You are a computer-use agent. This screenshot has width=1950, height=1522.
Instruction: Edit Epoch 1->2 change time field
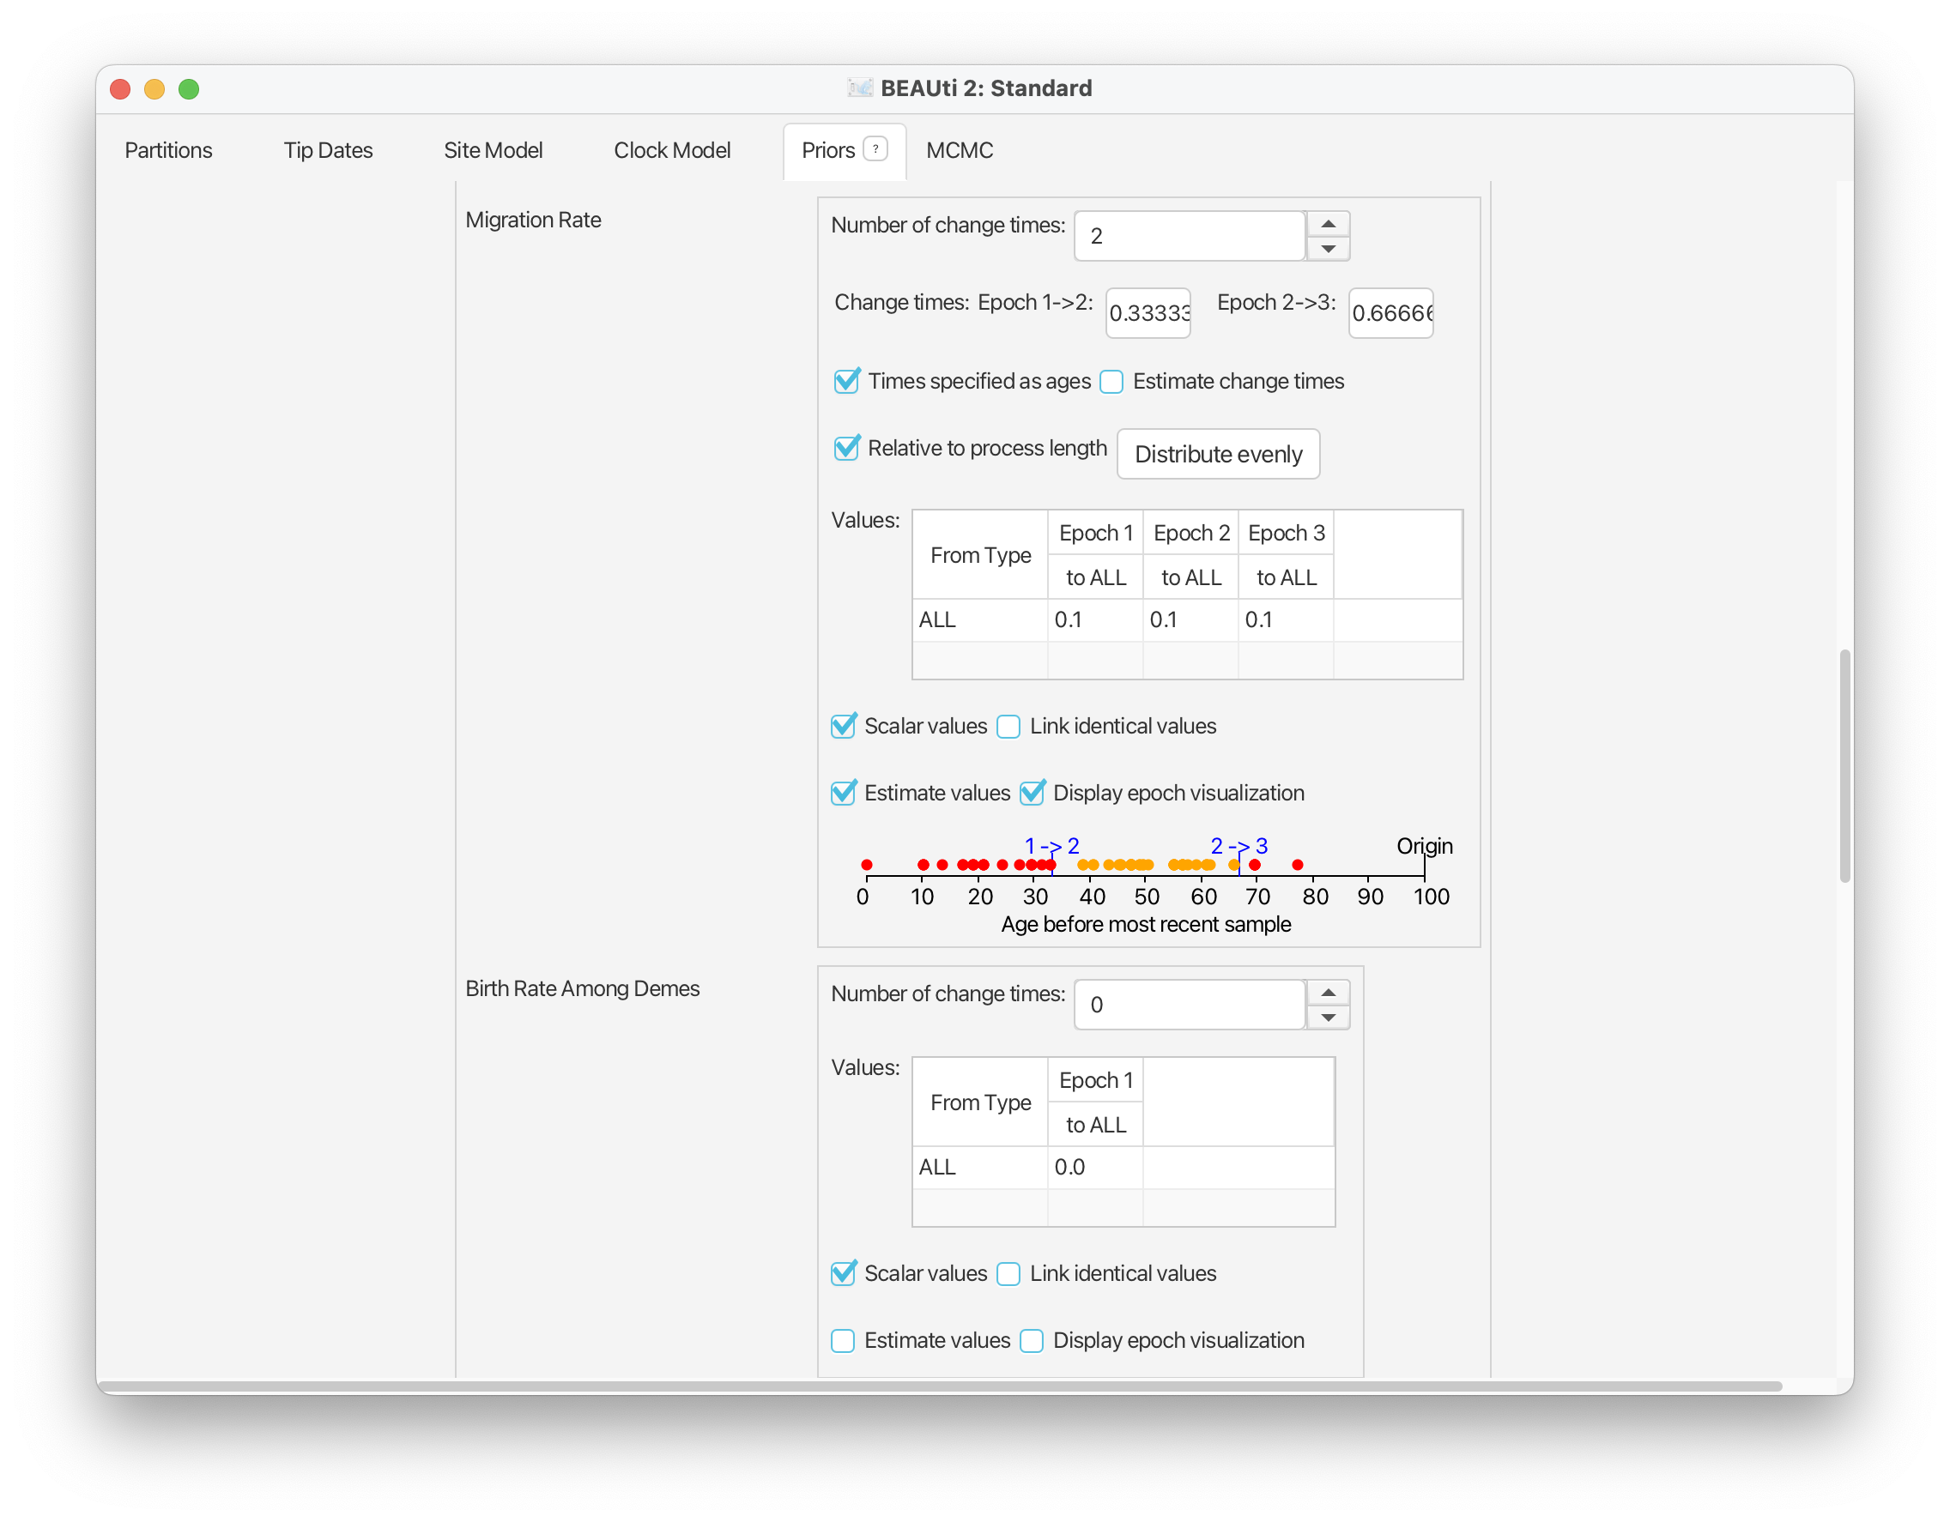(x=1148, y=313)
